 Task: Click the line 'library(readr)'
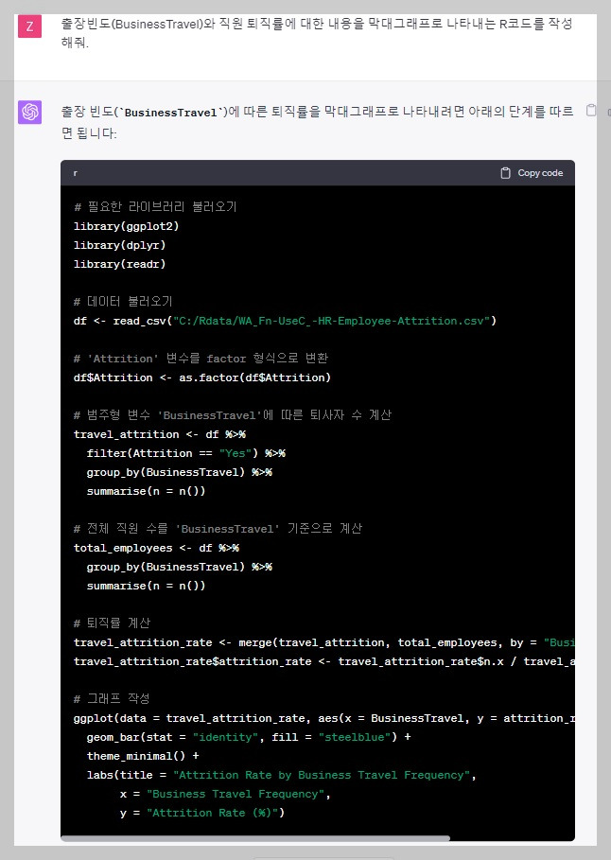pos(119,264)
